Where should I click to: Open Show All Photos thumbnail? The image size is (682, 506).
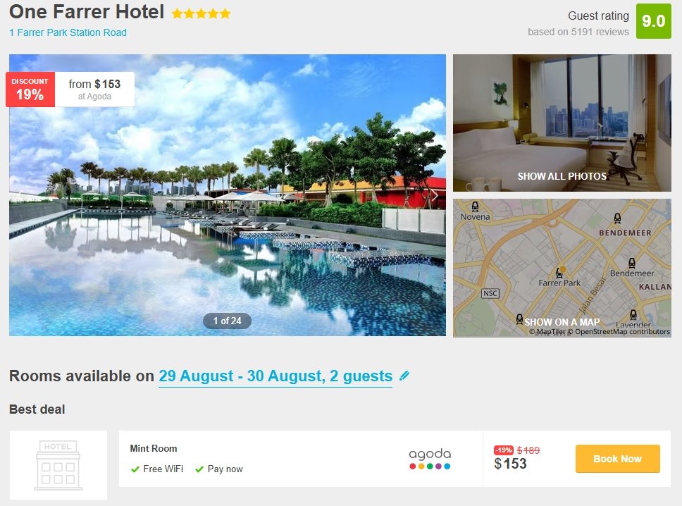tap(562, 123)
